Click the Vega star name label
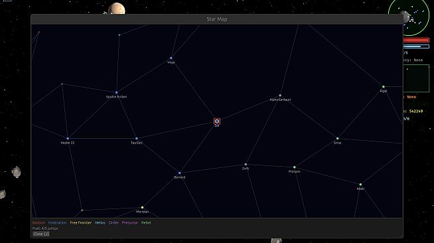434x243 pixels. tap(171, 62)
